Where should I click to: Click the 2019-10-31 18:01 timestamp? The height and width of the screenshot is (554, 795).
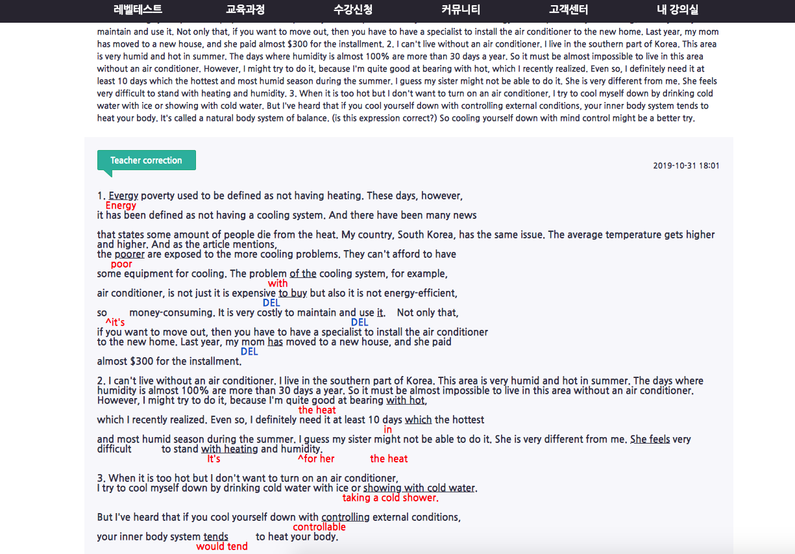coord(686,166)
